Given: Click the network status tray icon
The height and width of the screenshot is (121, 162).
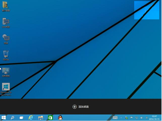Looking at the screenshot, I should click(x=136, y=118).
